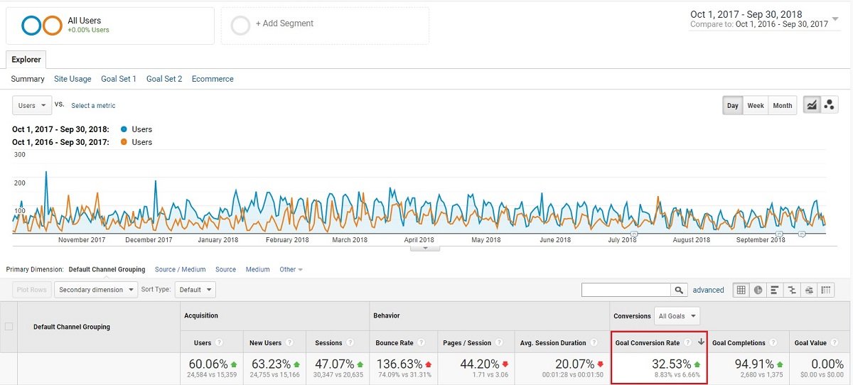Select the Explorer tab

click(x=26, y=60)
